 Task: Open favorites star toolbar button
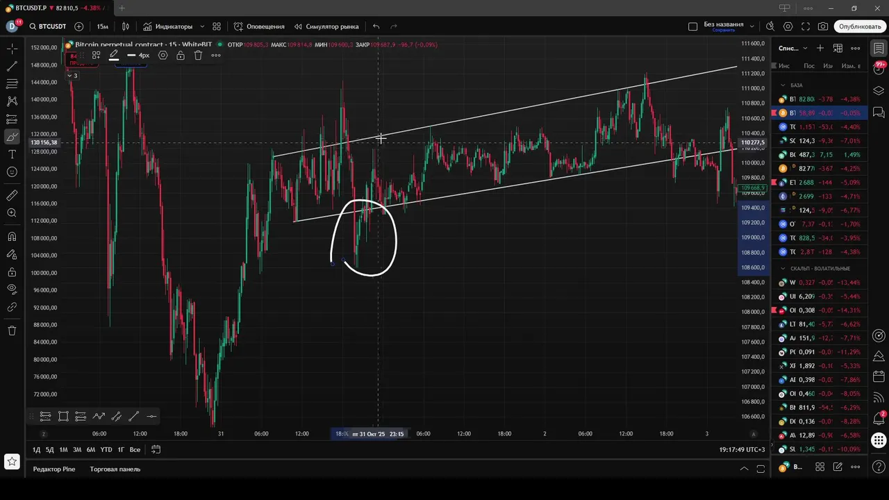click(x=12, y=461)
